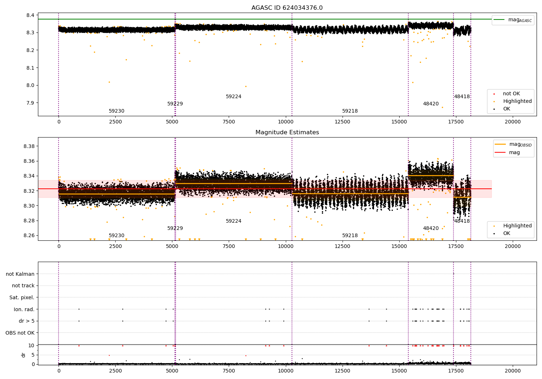
Task: Click OBSID label 48420 in the top plot
Action: (x=431, y=104)
